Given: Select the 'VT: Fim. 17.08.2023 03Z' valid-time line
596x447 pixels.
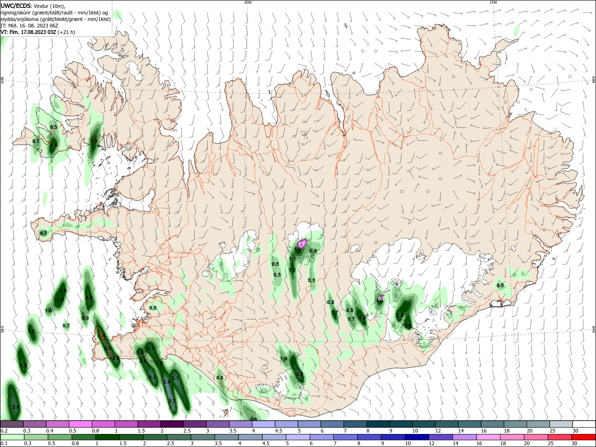Looking at the screenshot, I should 29,32.
